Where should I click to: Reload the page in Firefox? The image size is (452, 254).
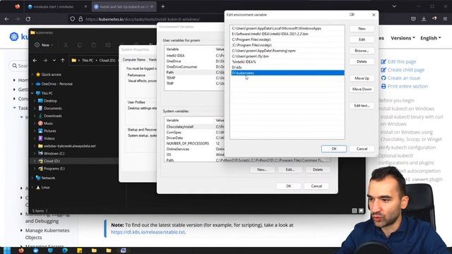click(x=28, y=19)
